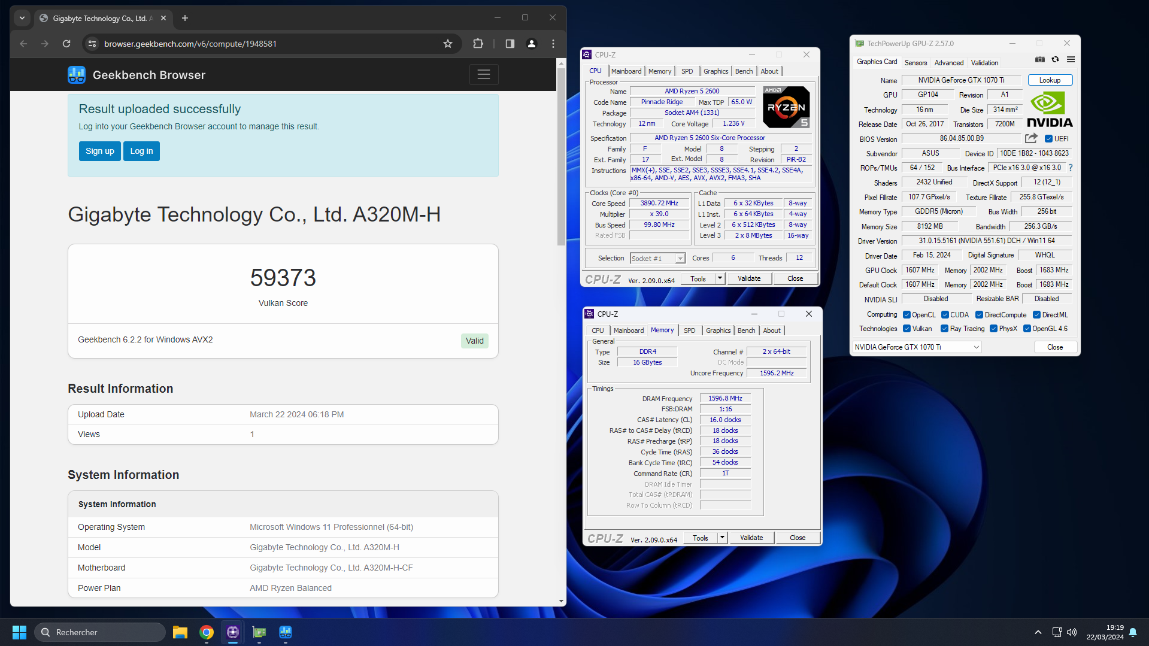The image size is (1149, 646).
Task: Click the BIOS version share/export icon
Action: tap(1031, 138)
